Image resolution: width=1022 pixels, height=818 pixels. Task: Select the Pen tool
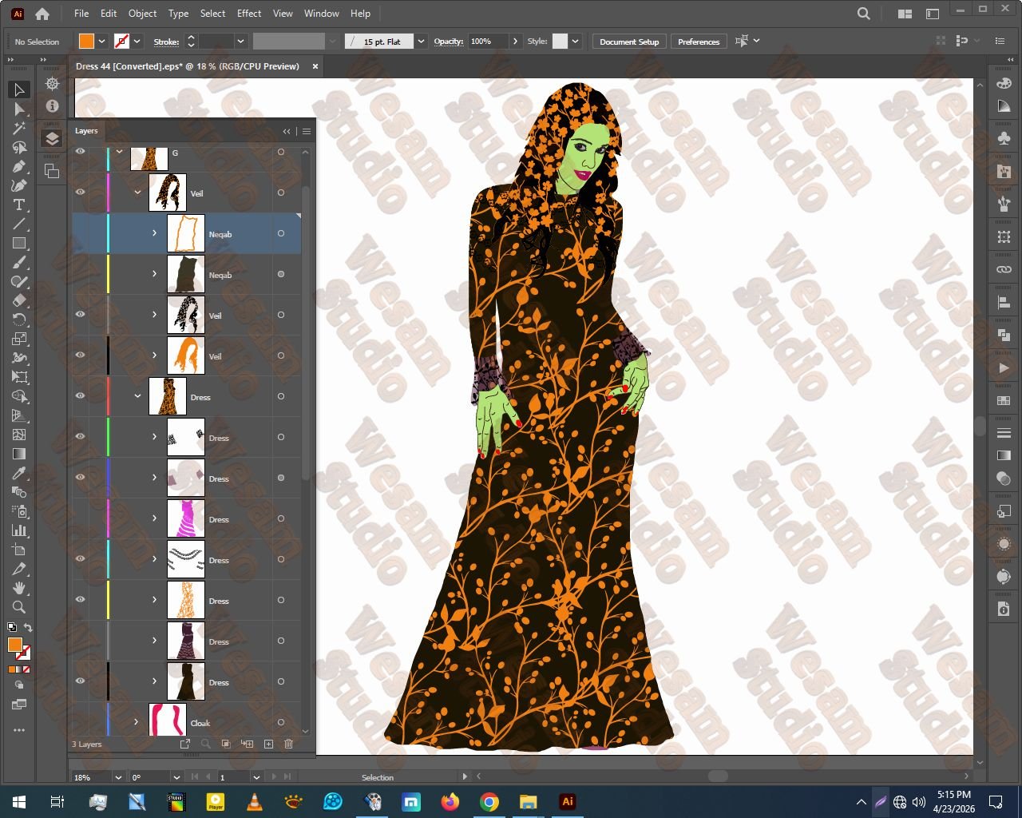[x=19, y=166]
